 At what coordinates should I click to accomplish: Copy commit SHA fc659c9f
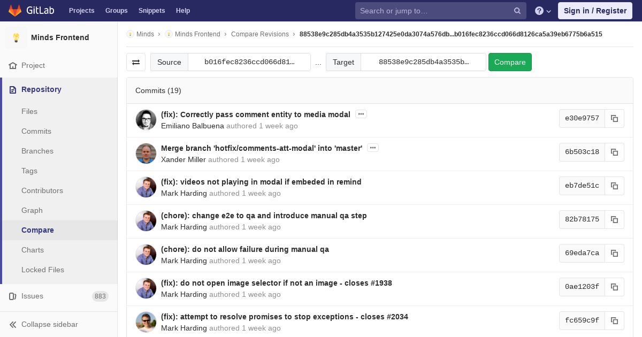[614, 320]
